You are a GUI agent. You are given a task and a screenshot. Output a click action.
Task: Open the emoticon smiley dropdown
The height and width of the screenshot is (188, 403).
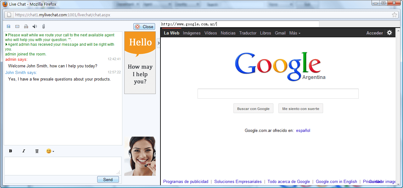tap(50, 151)
